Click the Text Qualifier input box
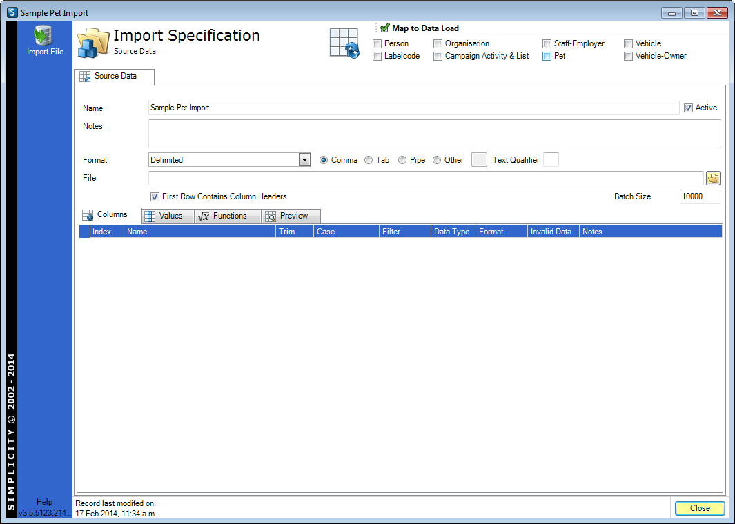The image size is (735, 524). pos(551,160)
